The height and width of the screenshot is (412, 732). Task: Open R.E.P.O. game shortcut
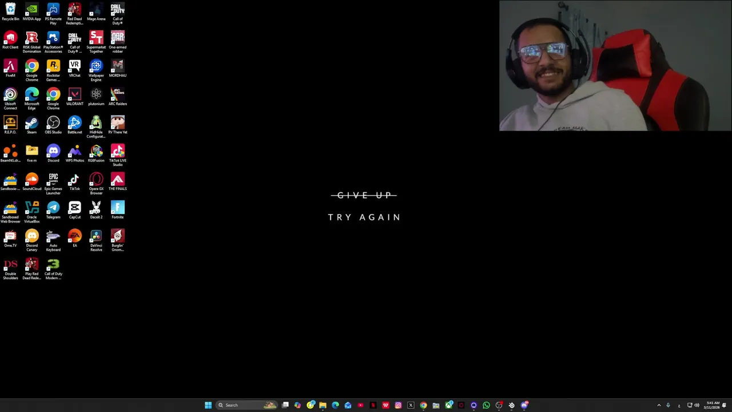coord(10,125)
